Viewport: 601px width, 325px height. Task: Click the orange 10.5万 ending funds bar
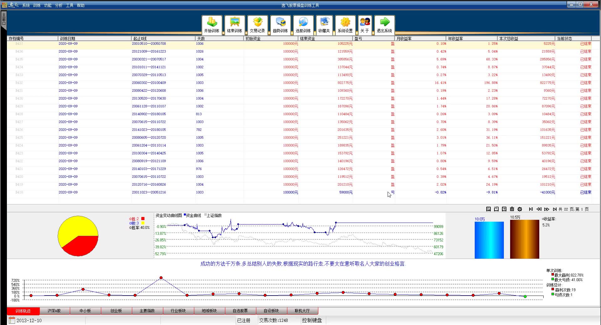pos(525,239)
